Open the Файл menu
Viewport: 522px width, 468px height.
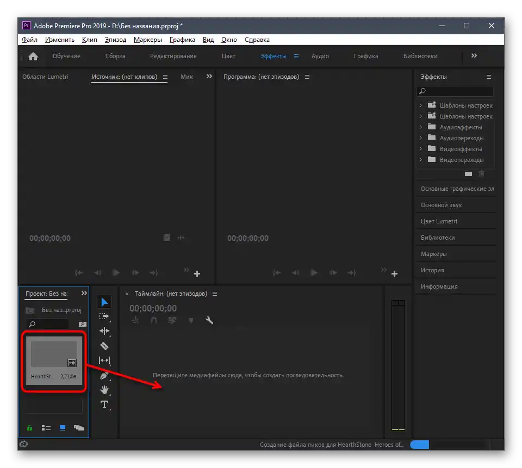point(29,40)
